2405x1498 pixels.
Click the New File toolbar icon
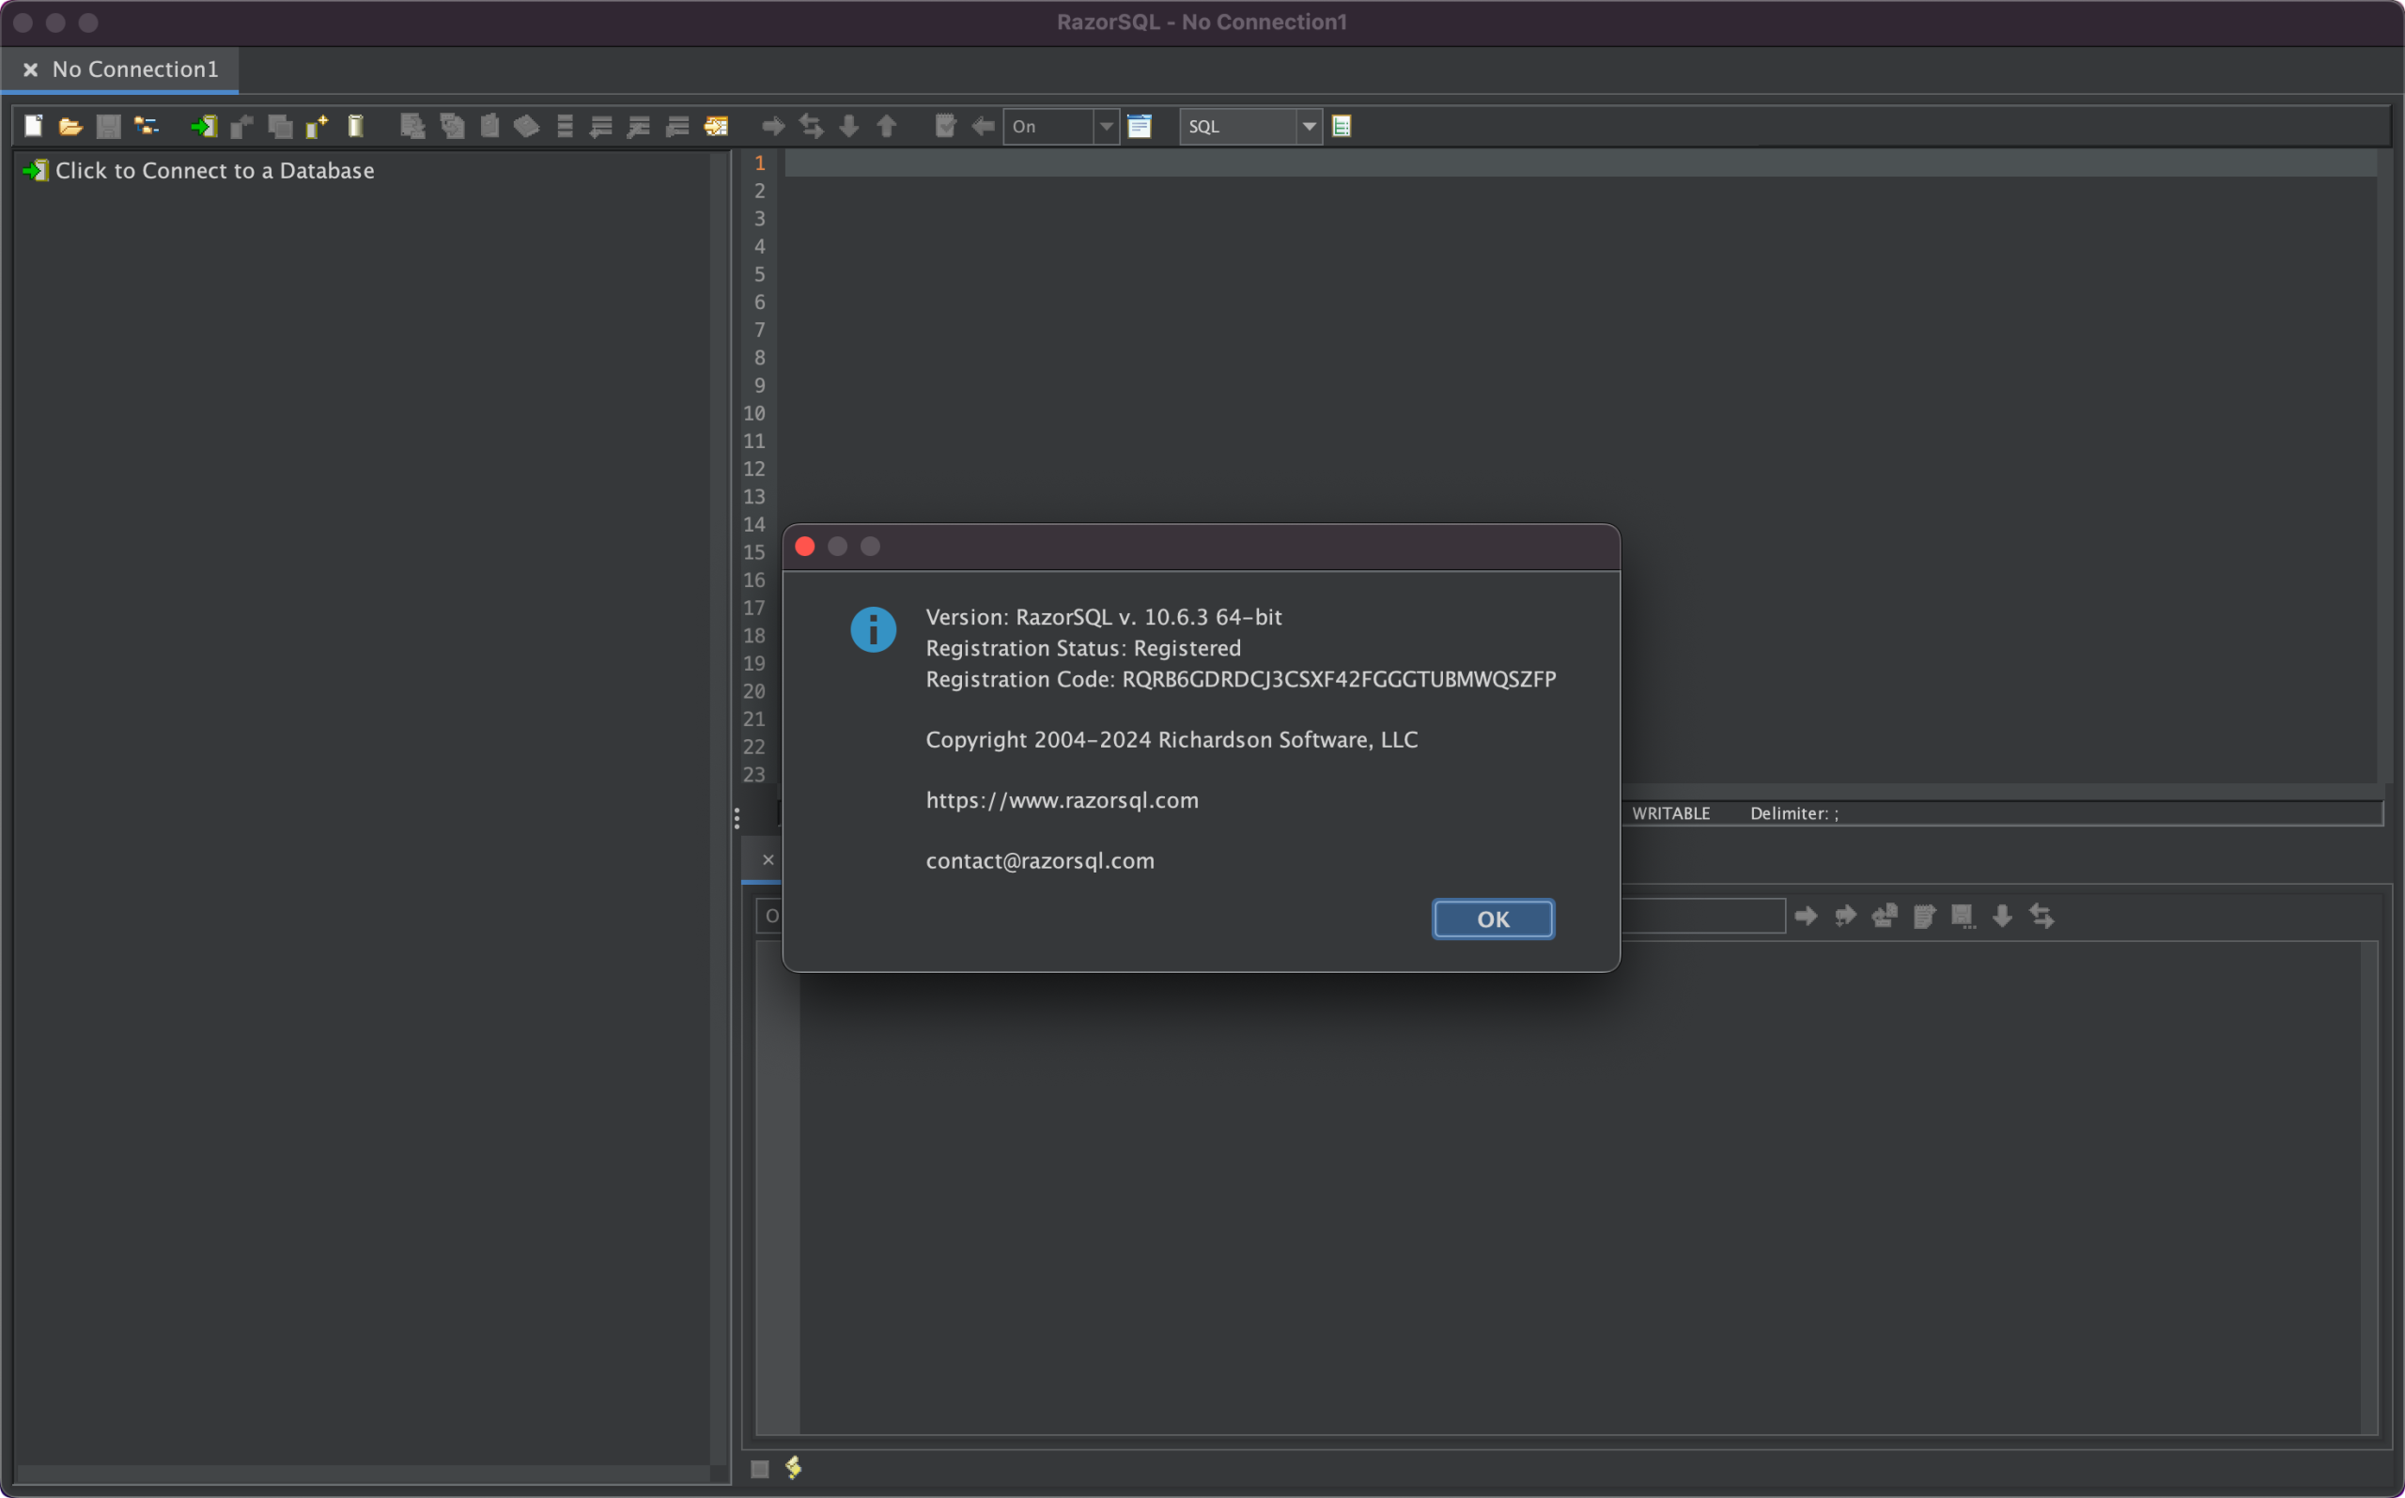[33, 126]
